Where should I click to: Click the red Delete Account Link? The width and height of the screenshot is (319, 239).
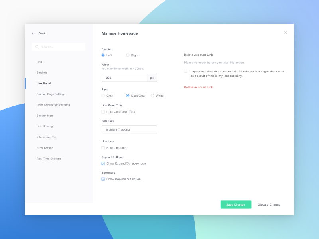pyautogui.click(x=198, y=87)
